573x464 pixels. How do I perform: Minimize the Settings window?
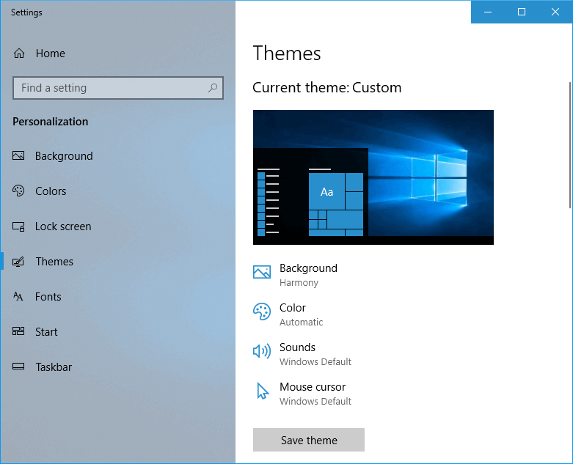[x=488, y=12]
